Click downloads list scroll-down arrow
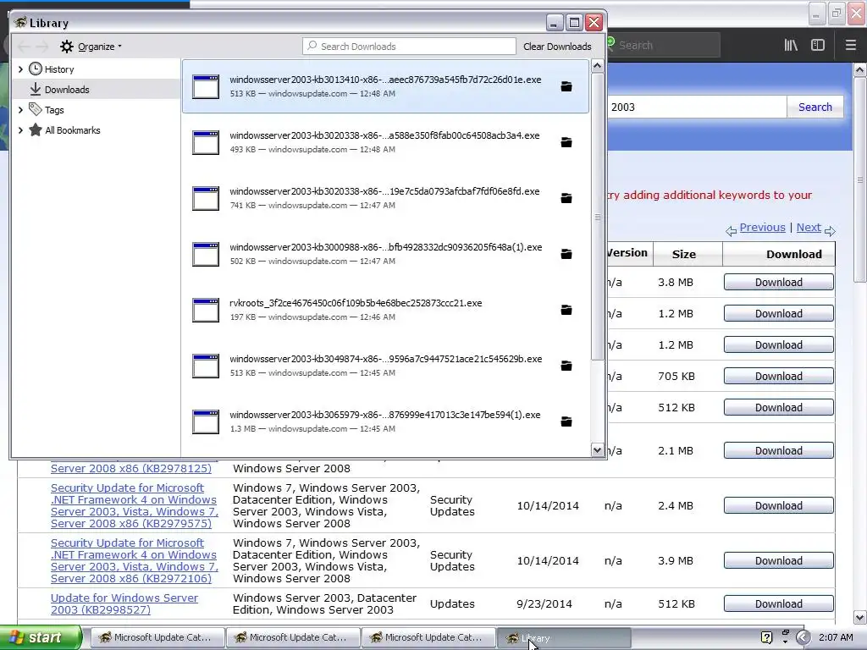867x650 pixels. click(597, 450)
